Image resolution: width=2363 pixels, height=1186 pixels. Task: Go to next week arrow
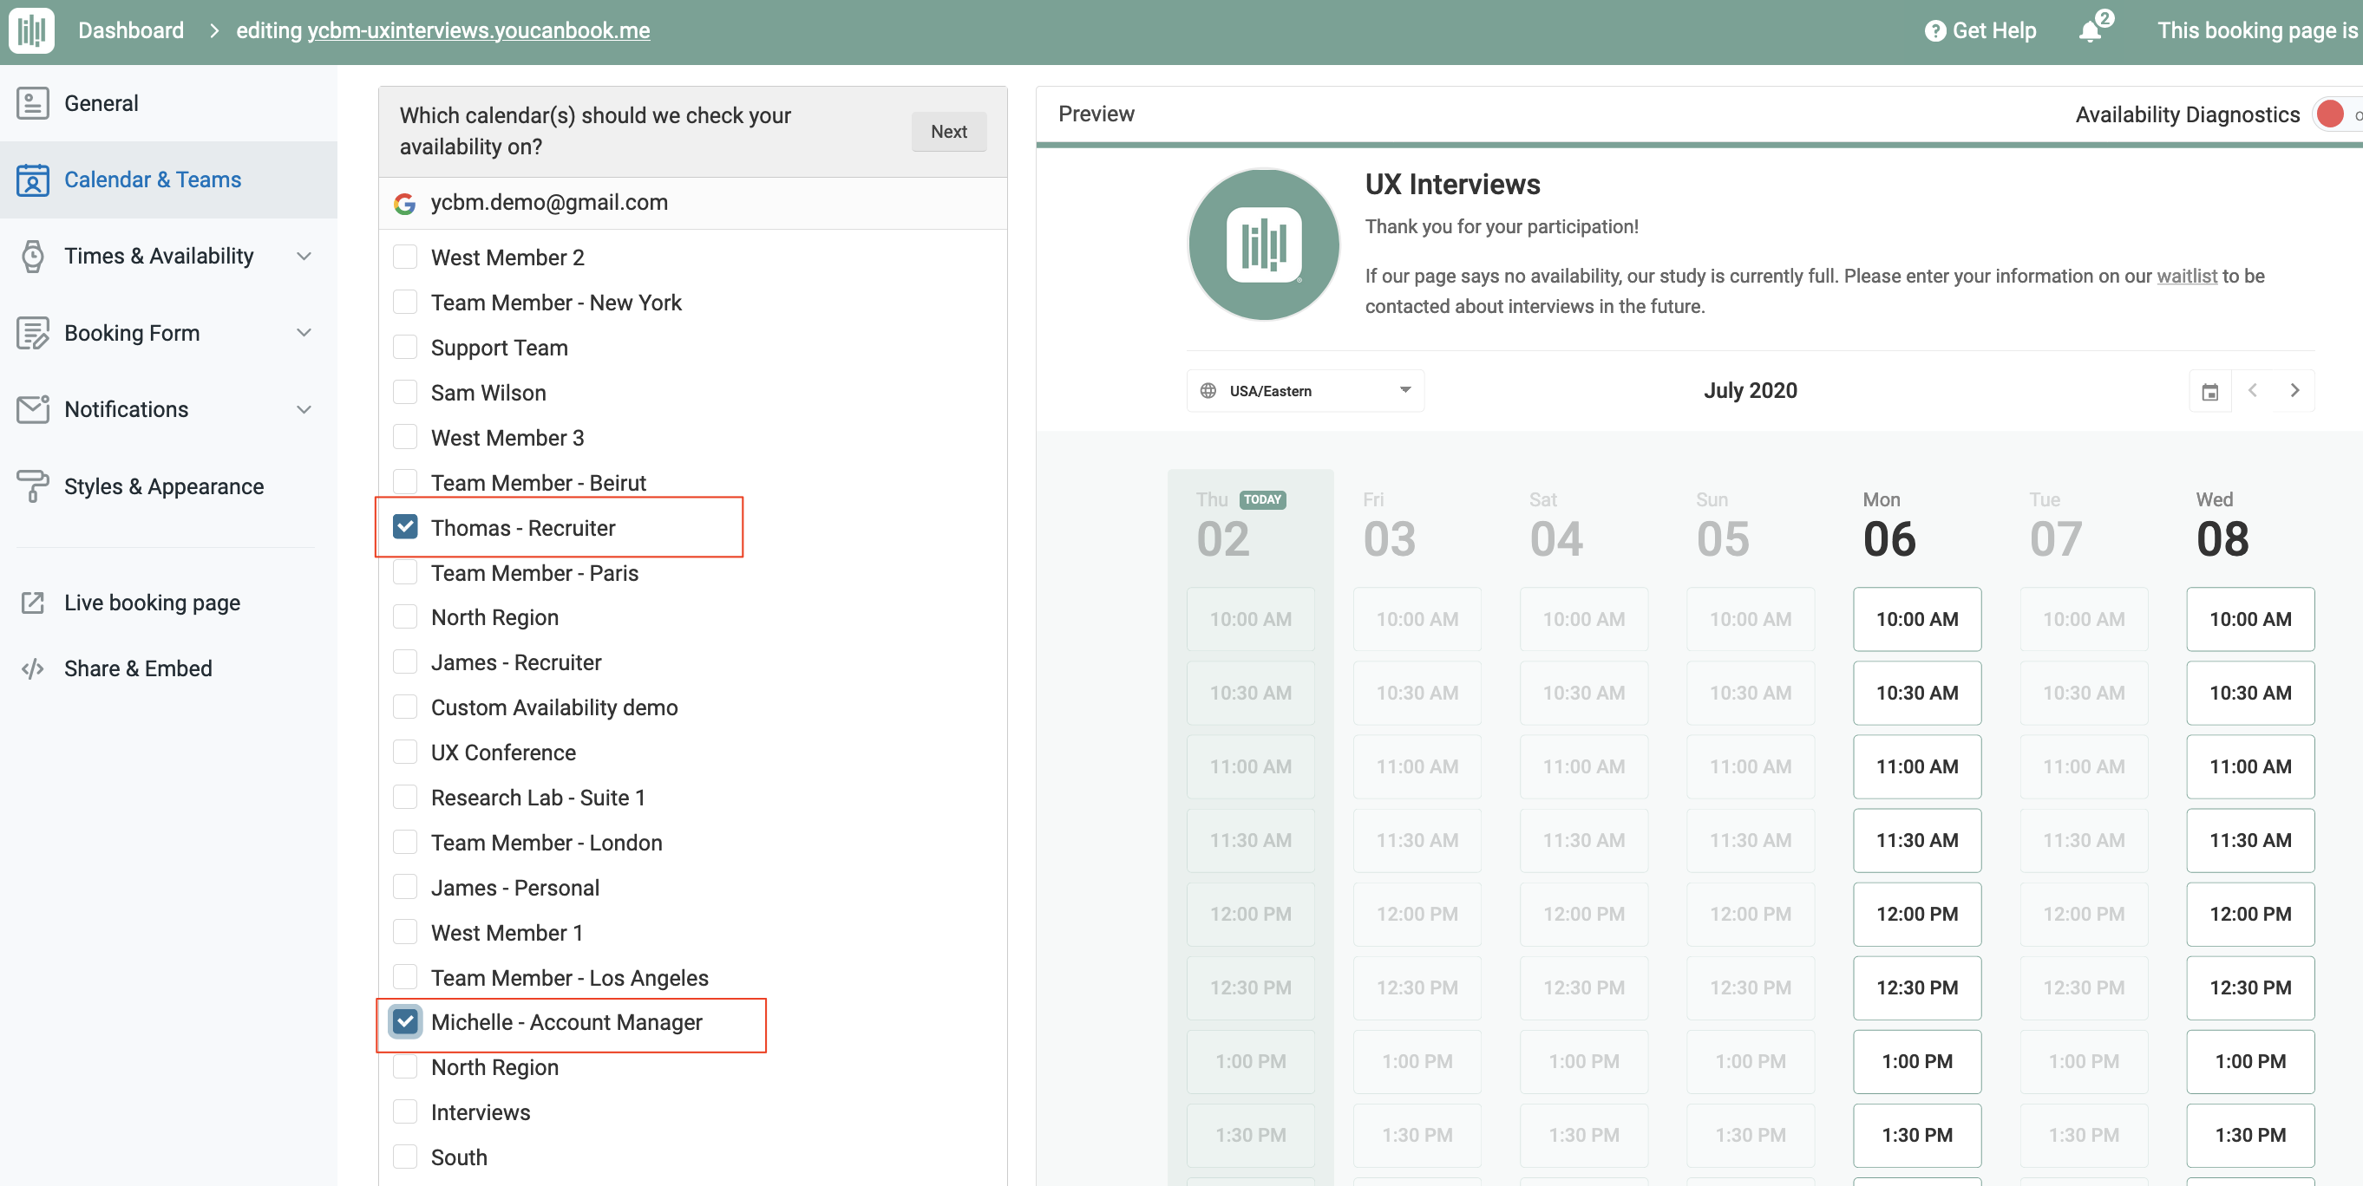(2294, 391)
